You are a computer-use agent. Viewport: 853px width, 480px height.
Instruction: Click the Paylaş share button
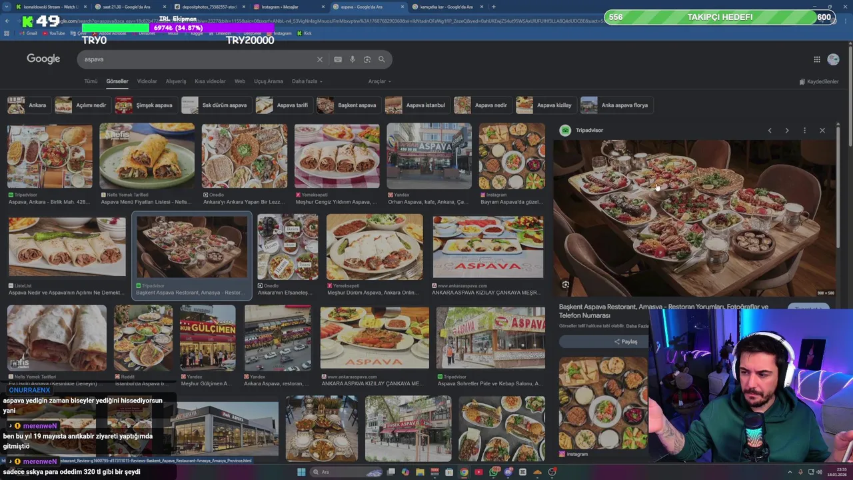(625, 342)
